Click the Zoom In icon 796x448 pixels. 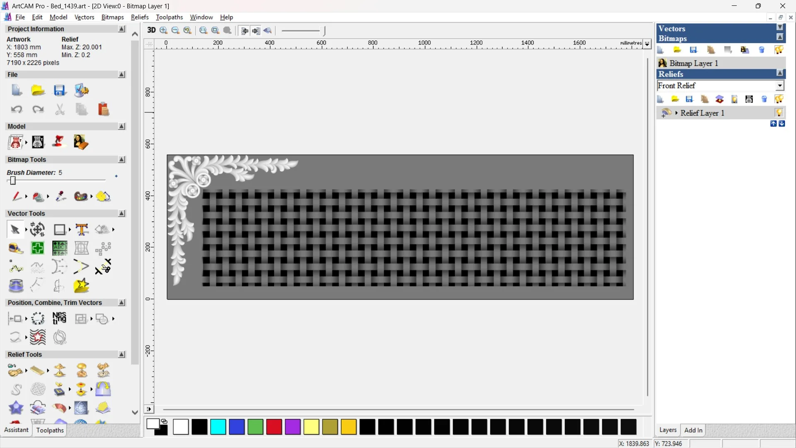pyautogui.click(x=164, y=30)
